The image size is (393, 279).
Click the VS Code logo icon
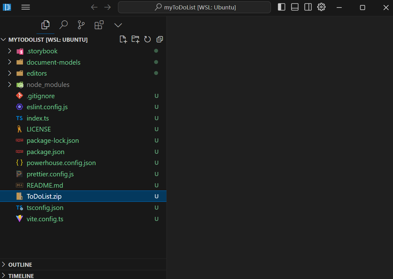tap(7, 7)
